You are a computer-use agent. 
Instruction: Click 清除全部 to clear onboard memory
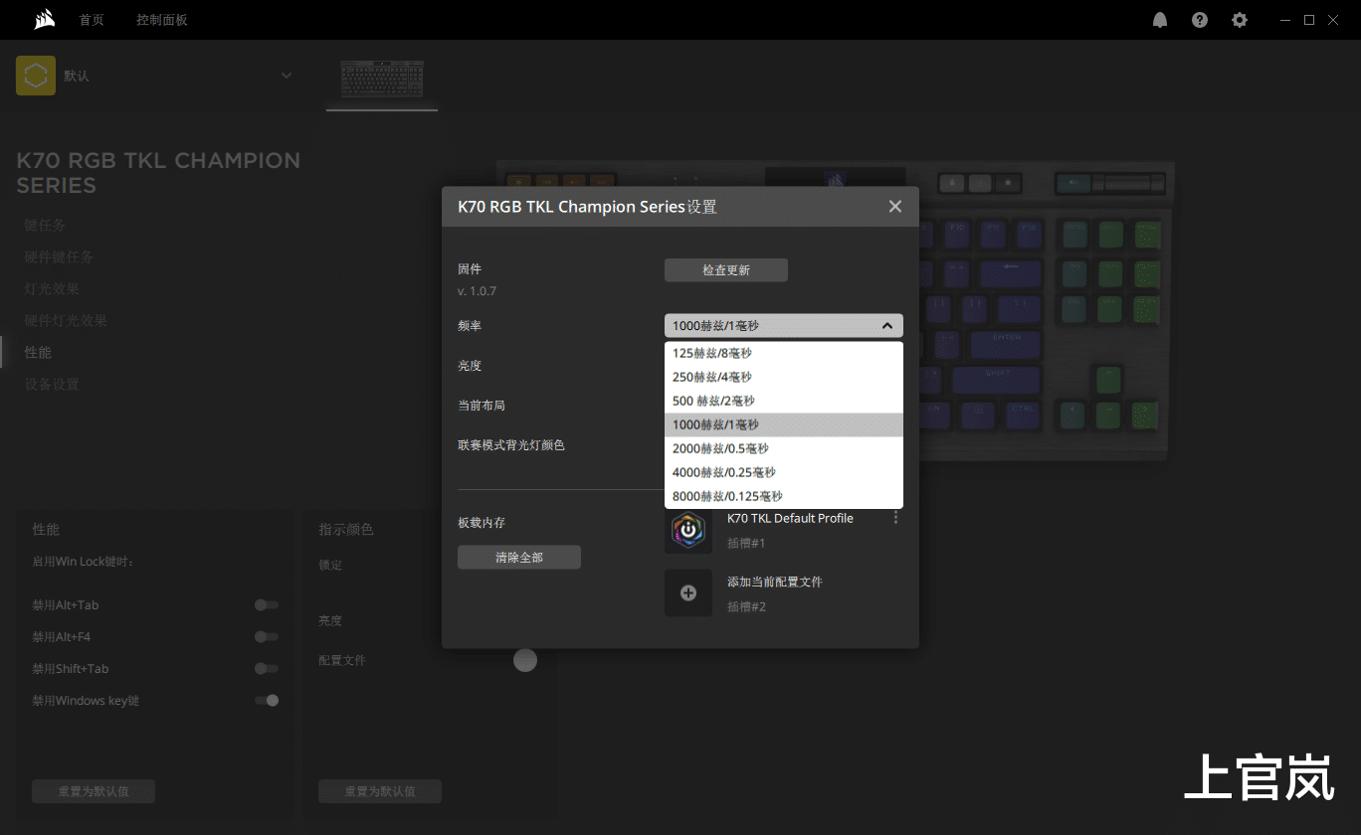pos(518,557)
